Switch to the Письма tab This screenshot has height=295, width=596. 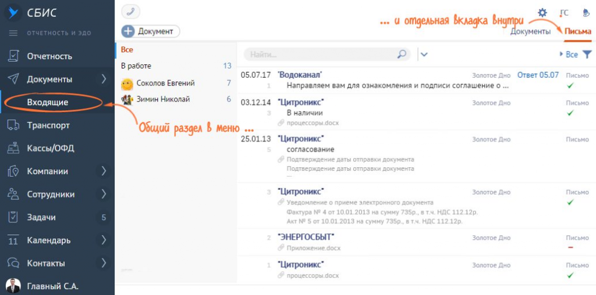[x=577, y=31]
